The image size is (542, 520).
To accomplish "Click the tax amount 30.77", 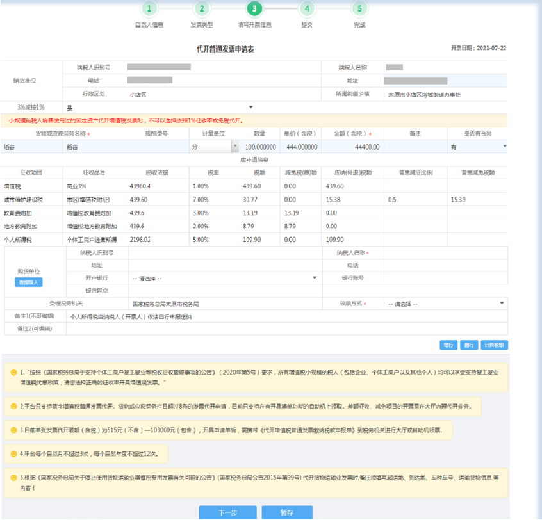I will click(250, 200).
